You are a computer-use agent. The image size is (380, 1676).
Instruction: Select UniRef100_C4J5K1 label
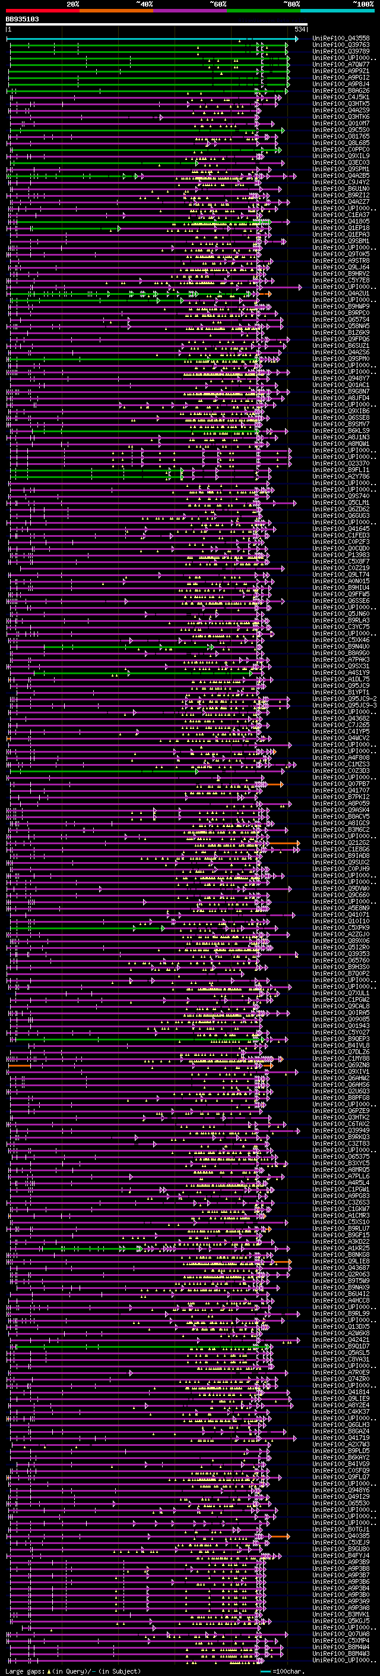(x=341, y=97)
